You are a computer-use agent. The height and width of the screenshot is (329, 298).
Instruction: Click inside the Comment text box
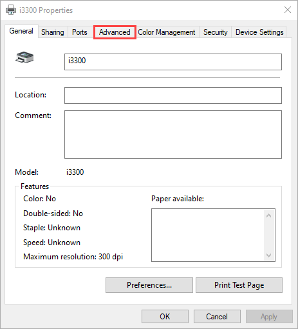click(x=173, y=135)
